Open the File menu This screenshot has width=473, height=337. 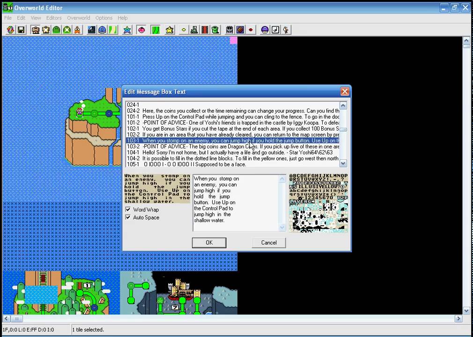tap(8, 18)
